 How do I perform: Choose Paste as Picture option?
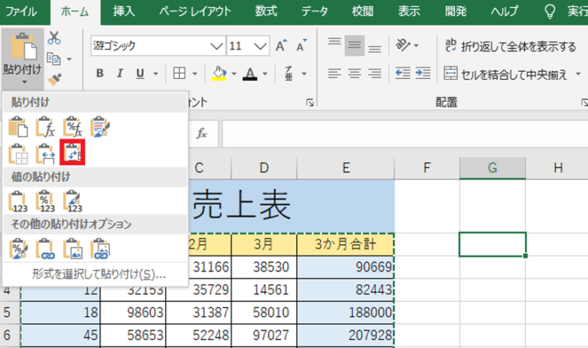coord(73,249)
